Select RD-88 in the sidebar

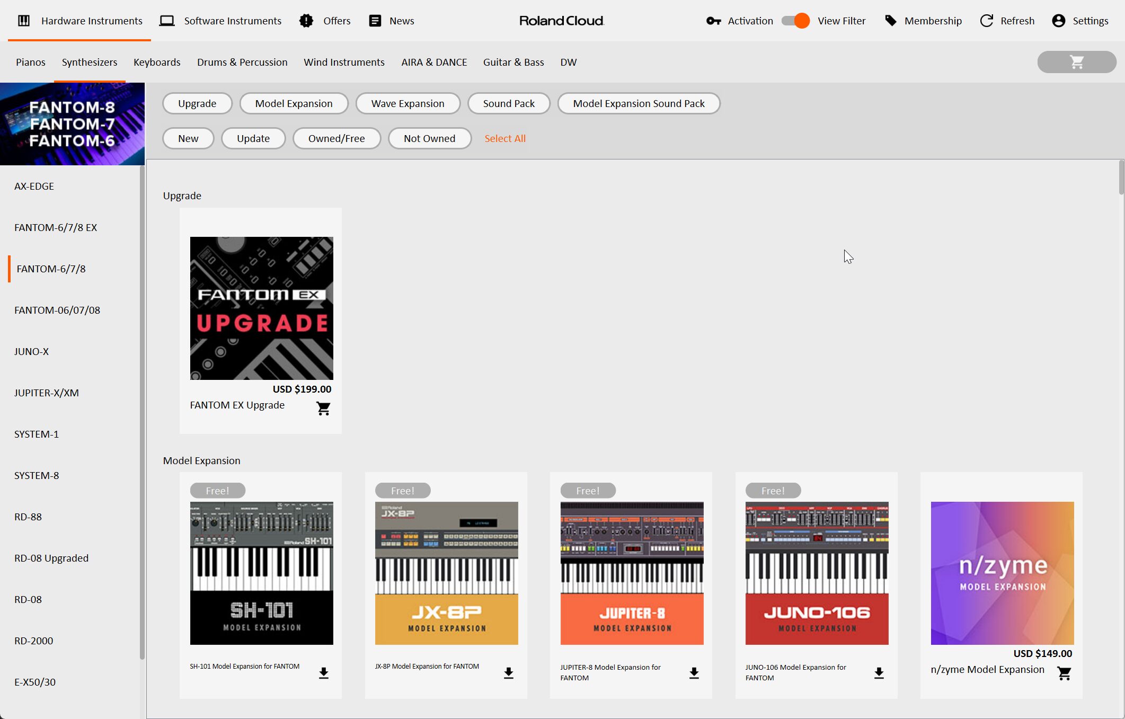tap(28, 517)
